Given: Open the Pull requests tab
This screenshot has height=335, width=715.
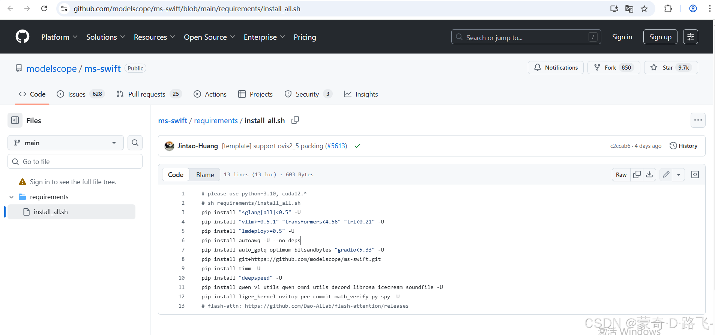Looking at the screenshot, I should pyautogui.click(x=149, y=94).
